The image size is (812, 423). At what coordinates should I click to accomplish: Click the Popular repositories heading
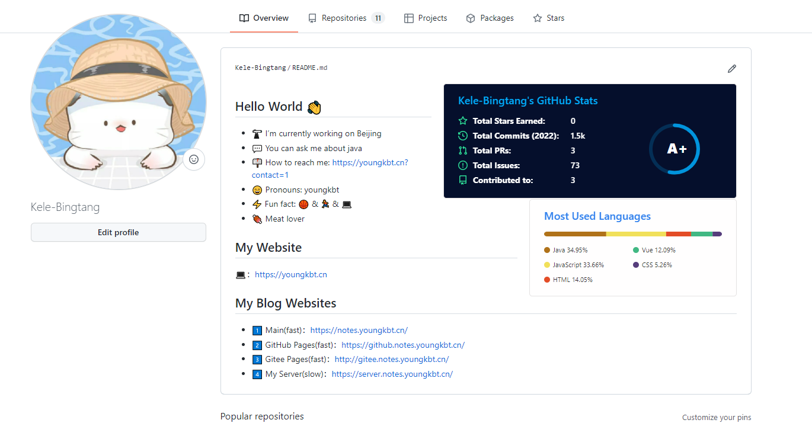[x=262, y=416]
